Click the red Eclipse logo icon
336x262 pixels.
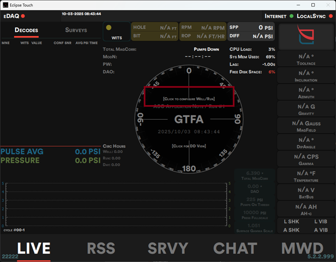pos(306,37)
